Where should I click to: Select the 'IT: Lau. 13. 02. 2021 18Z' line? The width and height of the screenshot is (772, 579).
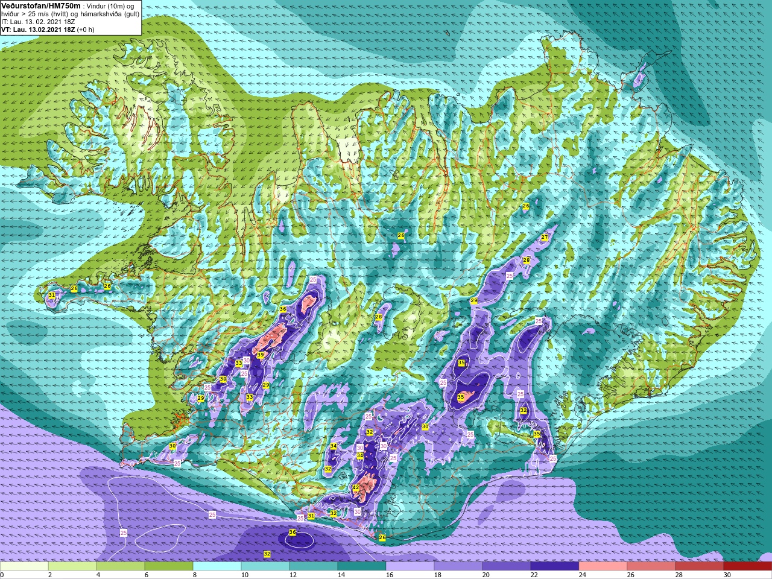39,21
